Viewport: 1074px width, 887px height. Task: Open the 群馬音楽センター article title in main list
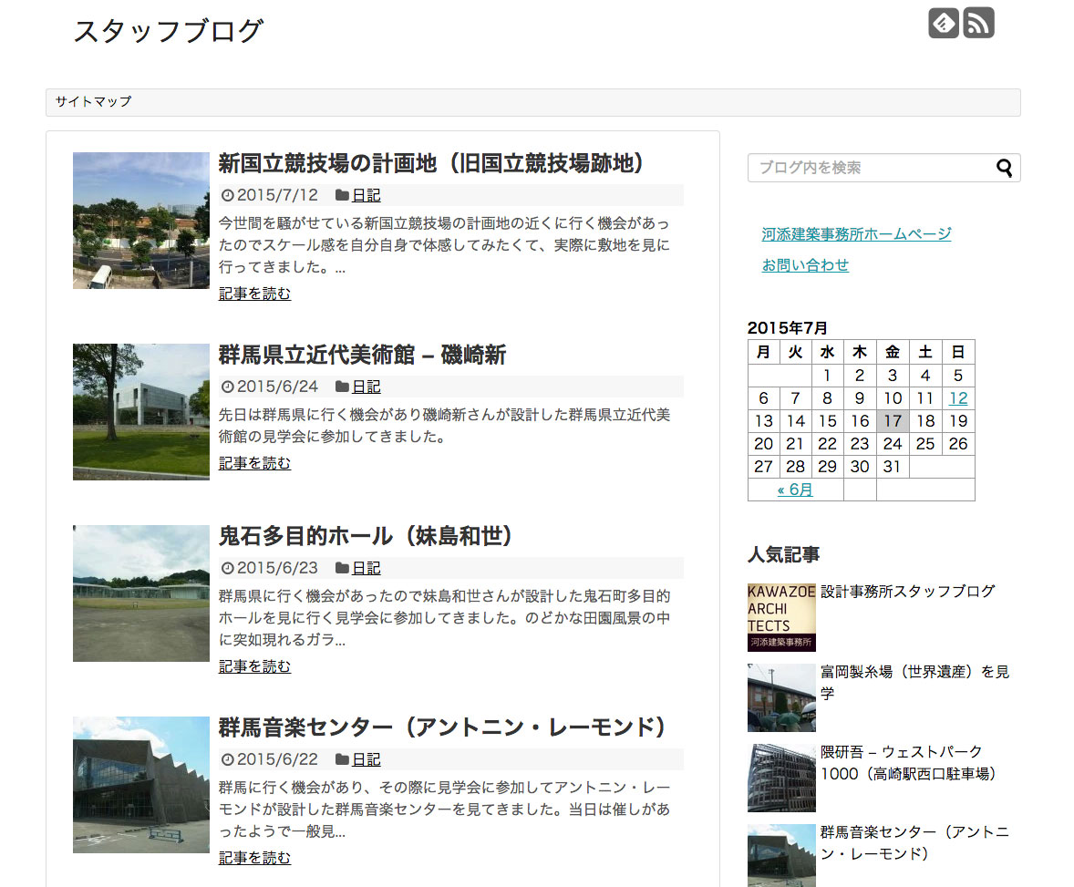point(442,727)
